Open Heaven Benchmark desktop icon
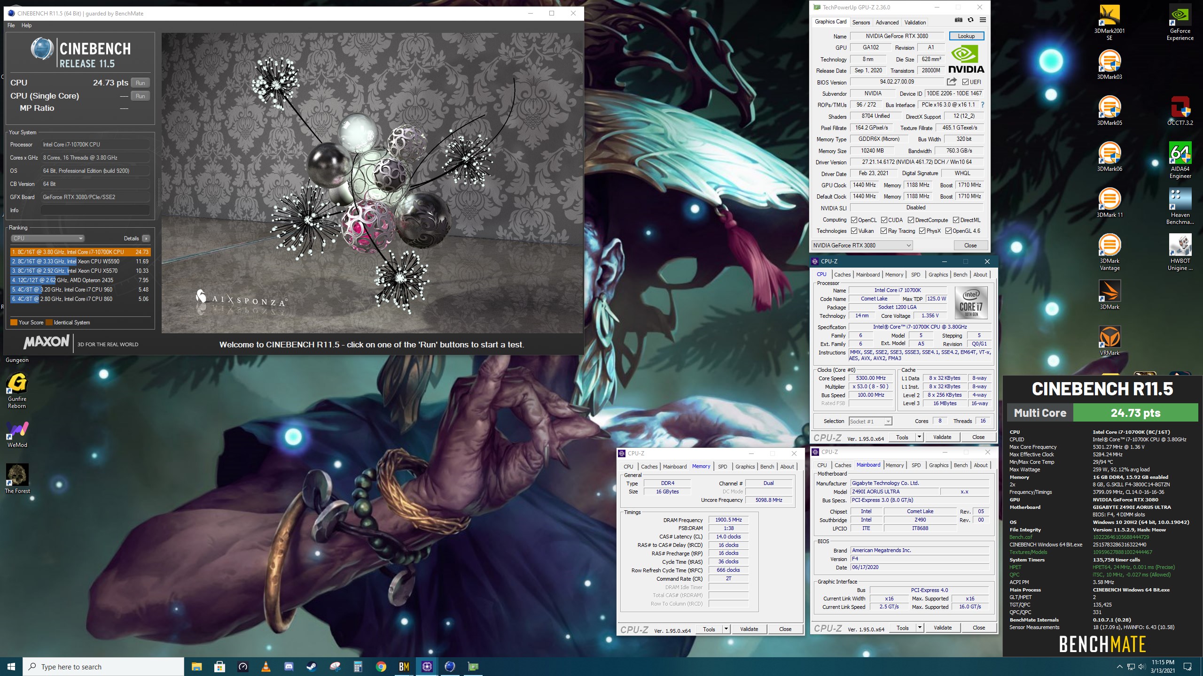Viewport: 1203px width, 676px height. [x=1180, y=206]
